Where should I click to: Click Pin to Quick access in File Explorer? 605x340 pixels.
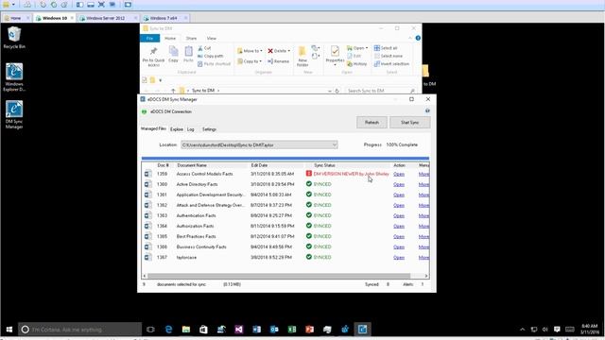[153, 57]
